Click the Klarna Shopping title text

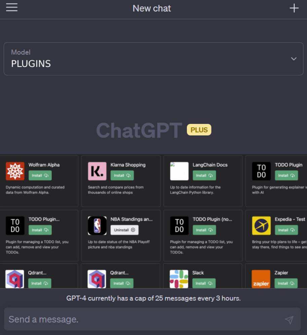(x=128, y=165)
